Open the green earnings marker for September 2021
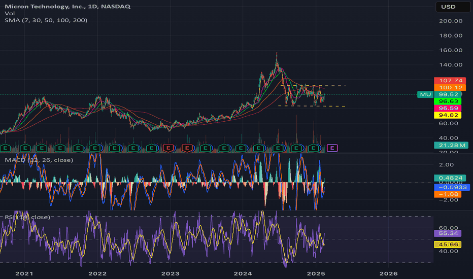 coord(78,148)
